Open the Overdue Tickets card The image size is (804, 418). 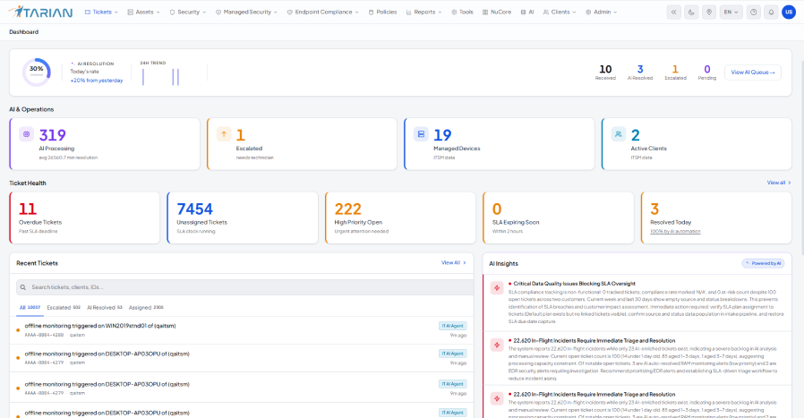pyautogui.click(x=84, y=218)
